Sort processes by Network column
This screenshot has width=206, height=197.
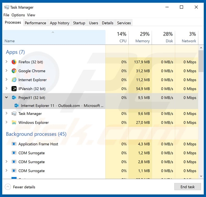[x=187, y=37]
